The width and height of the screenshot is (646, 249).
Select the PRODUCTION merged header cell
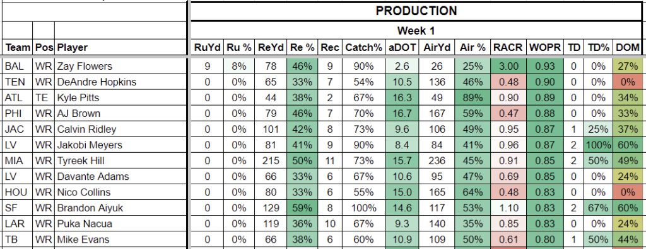(x=416, y=11)
